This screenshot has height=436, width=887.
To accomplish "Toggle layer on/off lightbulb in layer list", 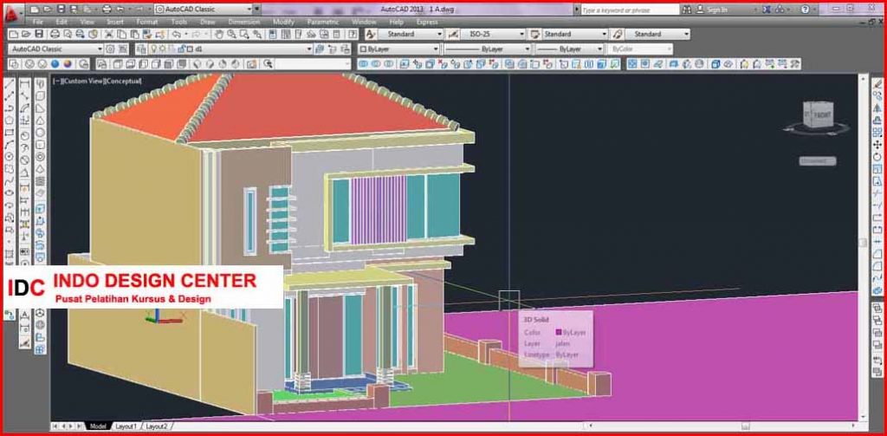I will (154, 49).
